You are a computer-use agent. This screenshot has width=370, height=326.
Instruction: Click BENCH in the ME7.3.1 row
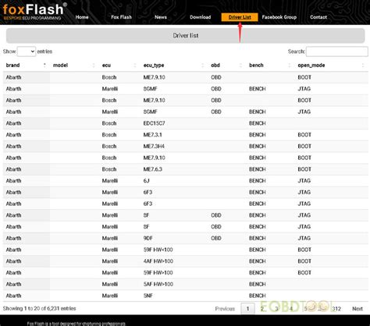click(x=258, y=135)
